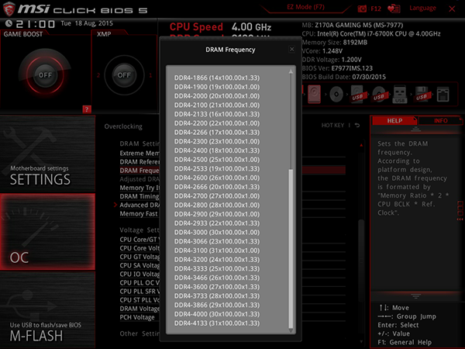This screenshot has width=465, height=349.
Task: Choose DDR4-2000 (20x100.00x1.00)
Action: click(217, 96)
